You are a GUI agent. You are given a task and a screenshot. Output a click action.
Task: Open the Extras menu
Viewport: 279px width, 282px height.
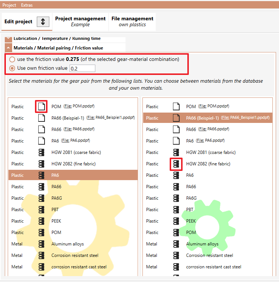click(27, 5)
